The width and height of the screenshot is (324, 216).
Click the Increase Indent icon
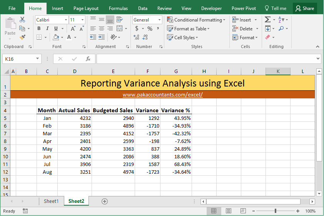tap(102, 37)
